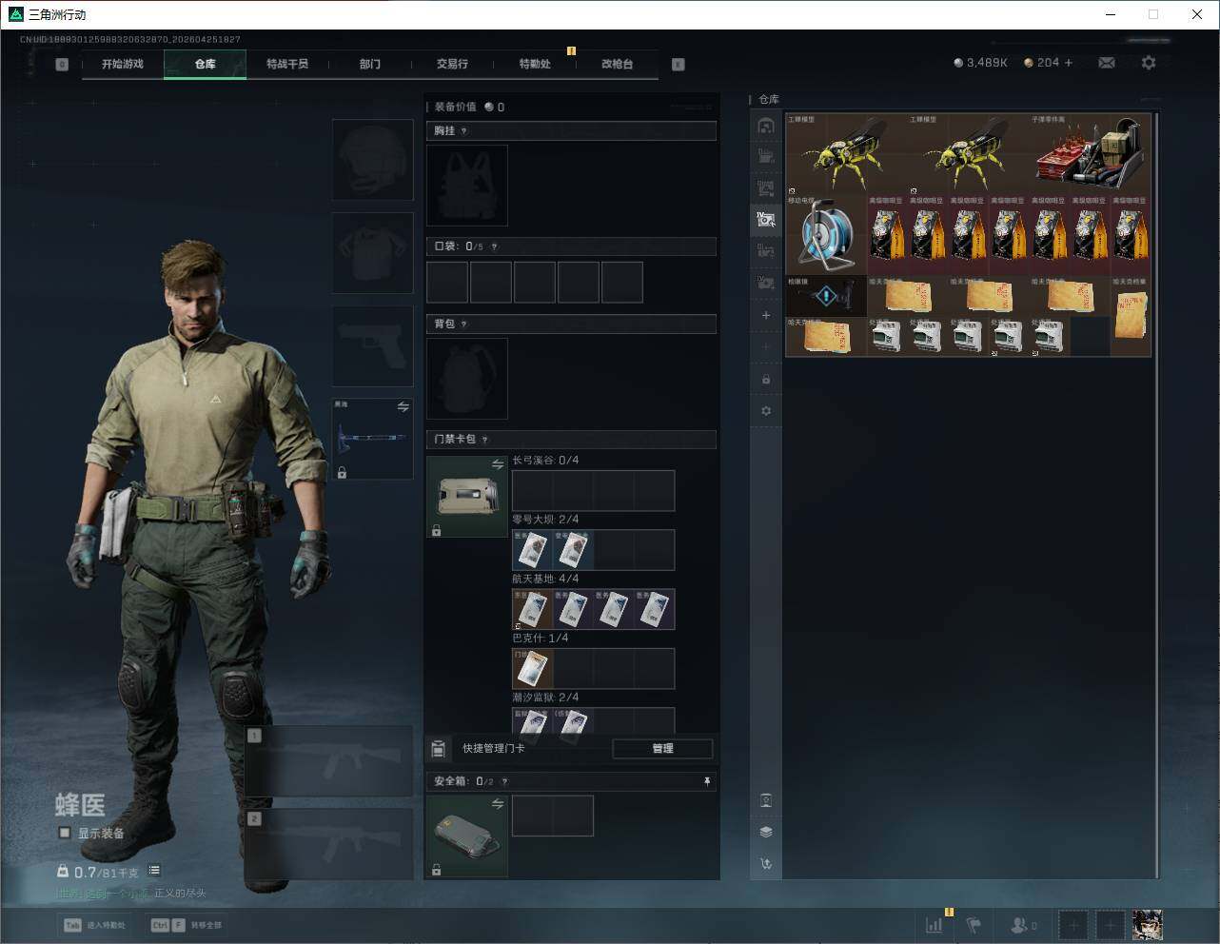Image resolution: width=1220 pixels, height=944 pixels.
Task: Click the Ctrl F 转移全部 shortcut
Action: tap(187, 925)
